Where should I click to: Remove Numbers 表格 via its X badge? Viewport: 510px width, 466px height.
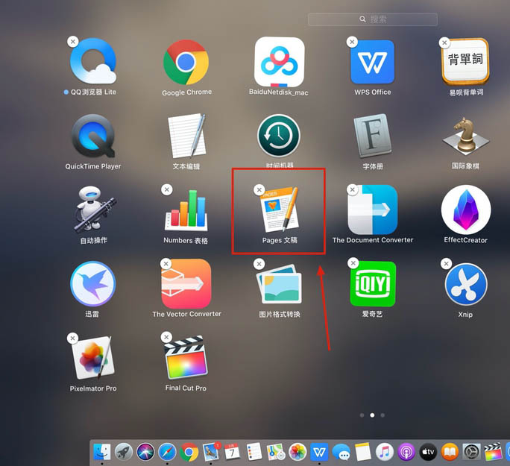pyautogui.click(x=167, y=189)
